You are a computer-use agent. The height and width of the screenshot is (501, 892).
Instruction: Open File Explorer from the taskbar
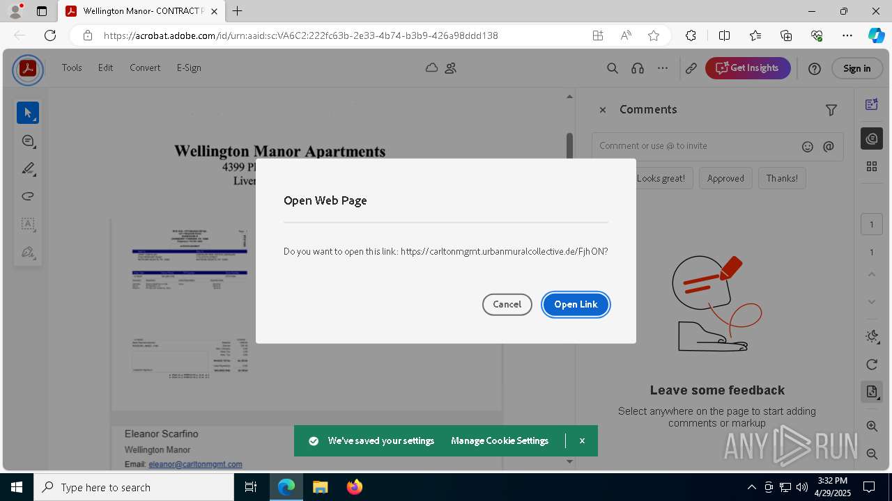click(320, 487)
